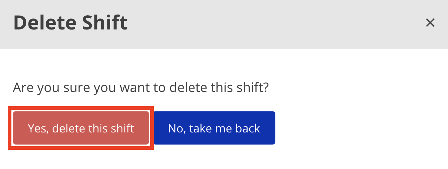This screenshot has height=169, width=448.
Task: Click the gray Delete Shift header bar
Action: coord(250,24)
